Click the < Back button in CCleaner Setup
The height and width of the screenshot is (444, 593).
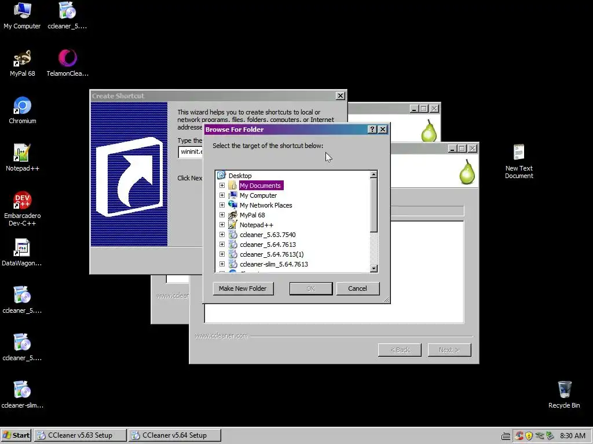tap(400, 350)
